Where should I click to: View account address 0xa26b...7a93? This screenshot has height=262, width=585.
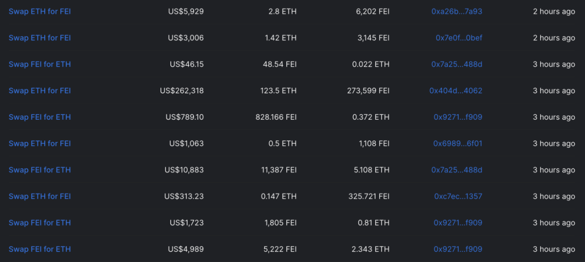click(457, 12)
